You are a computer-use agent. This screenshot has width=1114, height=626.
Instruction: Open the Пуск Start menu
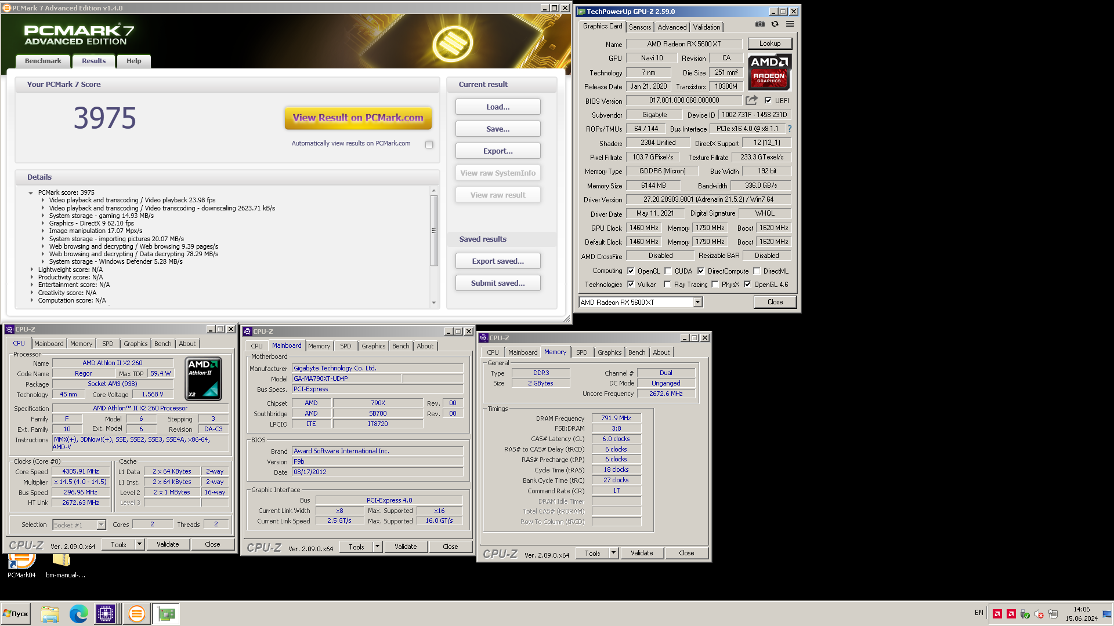click(x=16, y=614)
